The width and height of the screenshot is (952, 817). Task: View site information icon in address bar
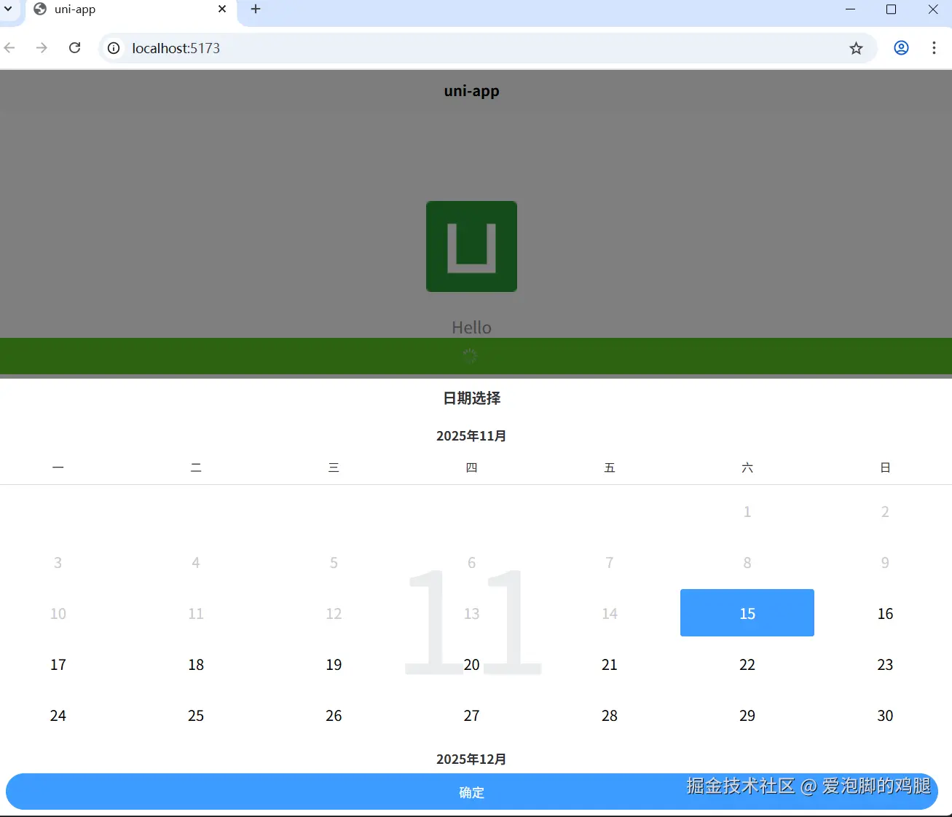coord(114,48)
